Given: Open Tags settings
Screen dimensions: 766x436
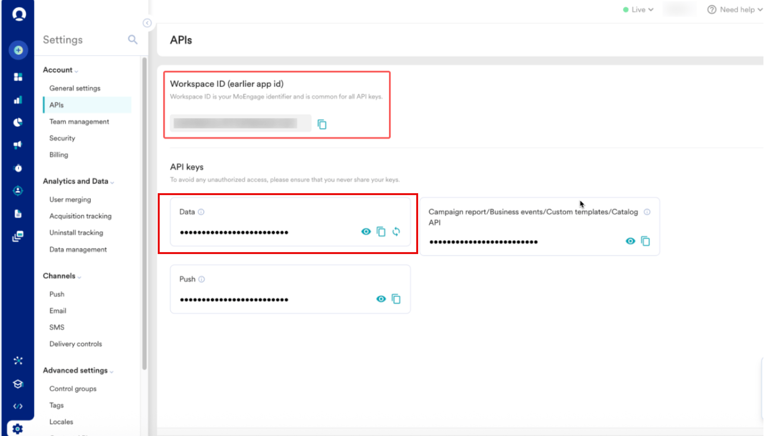Looking at the screenshot, I should tap(57, 405).
